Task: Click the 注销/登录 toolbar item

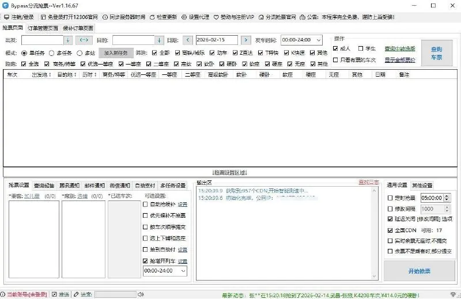Action: pyautogui.click(x=19, y=17)
